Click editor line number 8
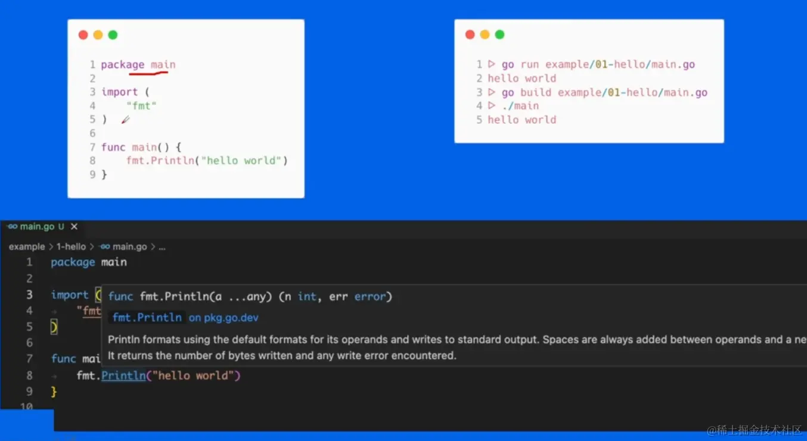 click(x=29, y=376)
